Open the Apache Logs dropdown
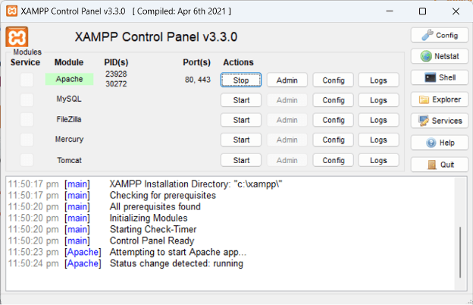The width and height of the screenshot is (473, 305). coord(379,80)
